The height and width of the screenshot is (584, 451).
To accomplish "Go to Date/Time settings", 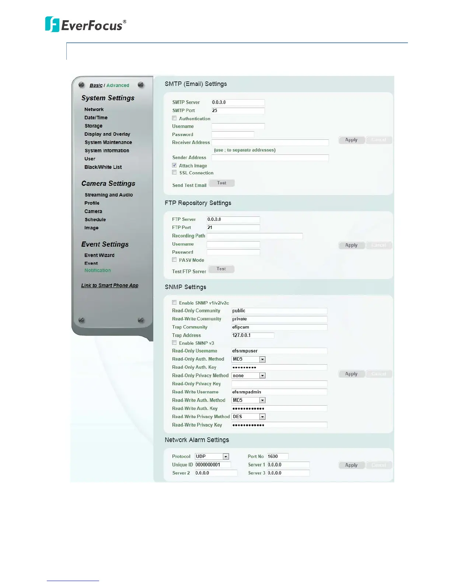I will (96, 118).
